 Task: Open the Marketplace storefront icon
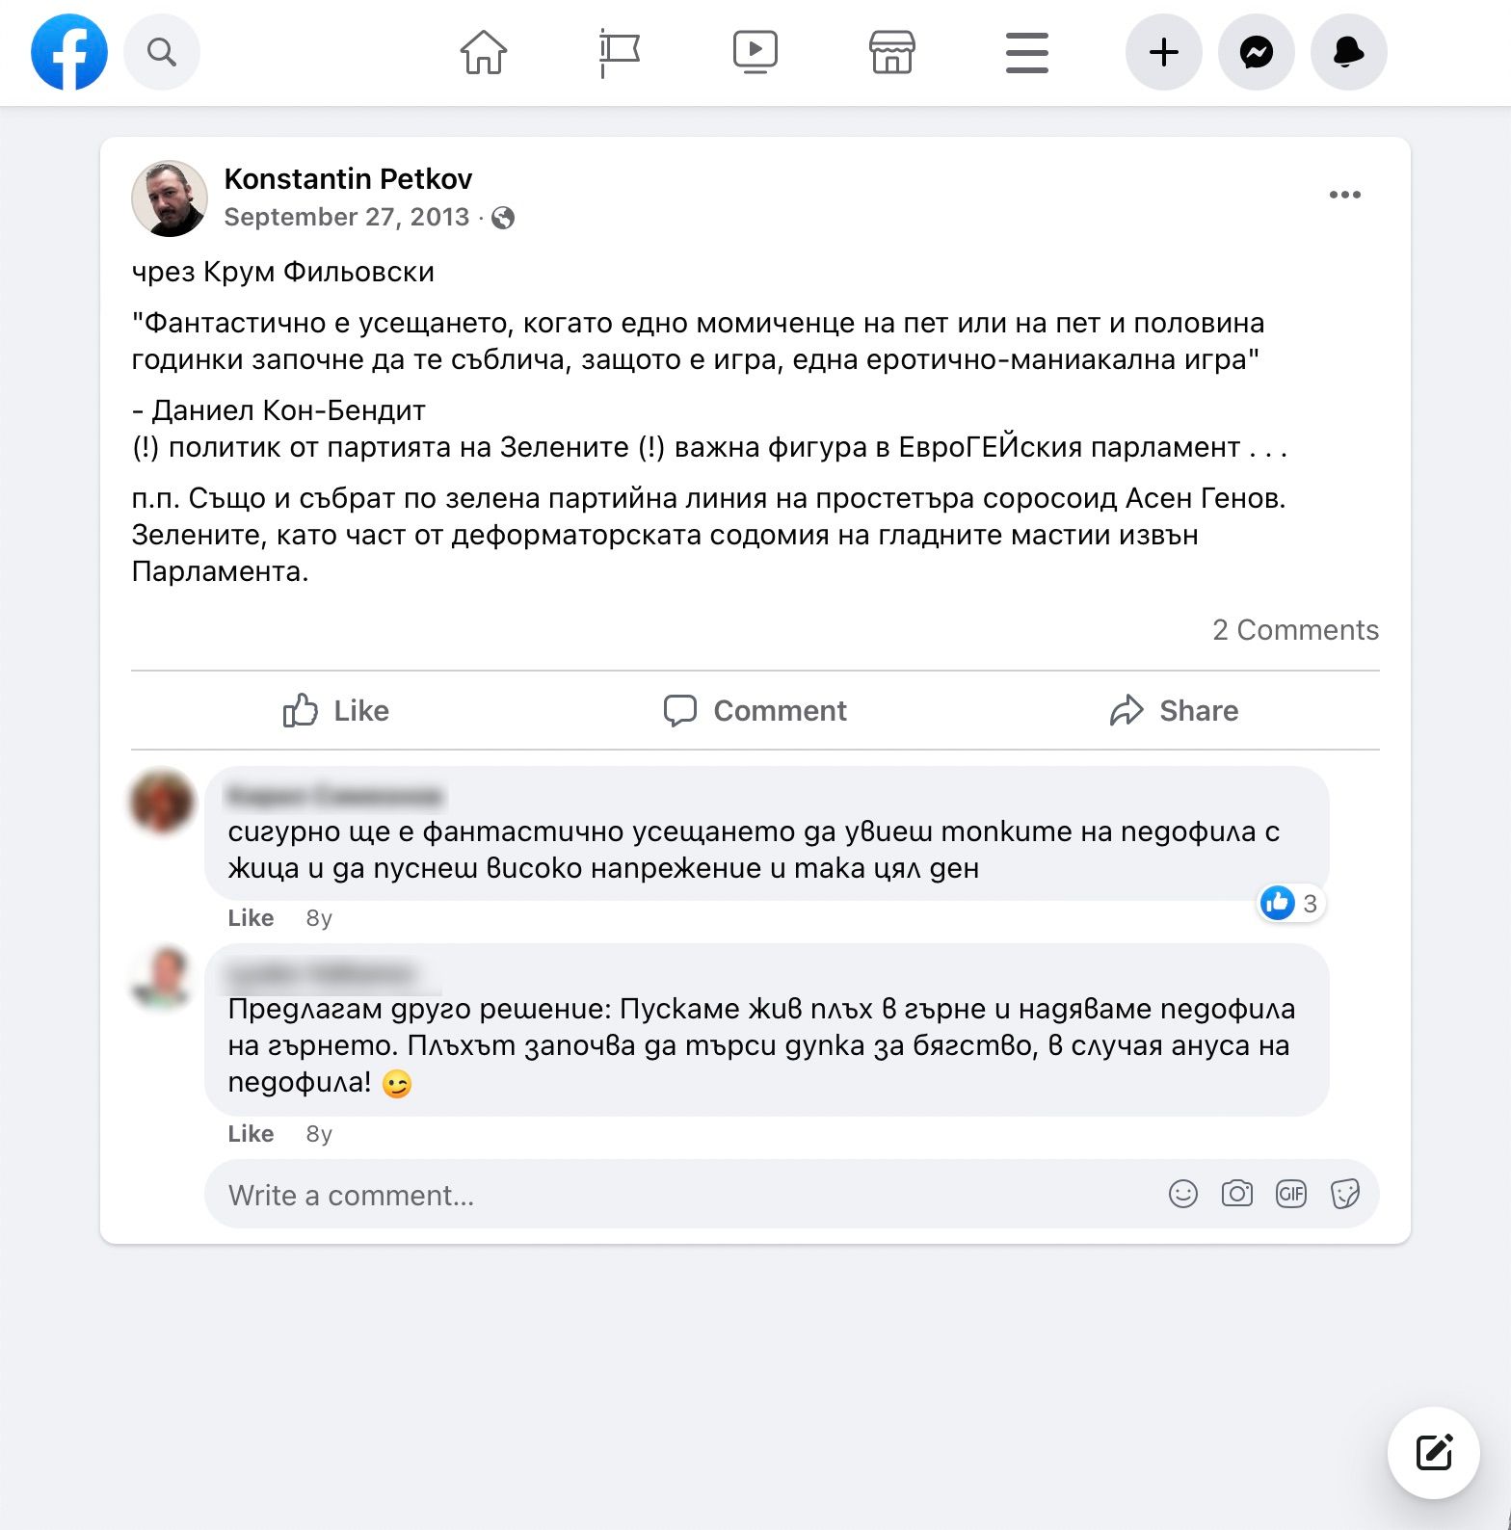(x=892, y=52)
